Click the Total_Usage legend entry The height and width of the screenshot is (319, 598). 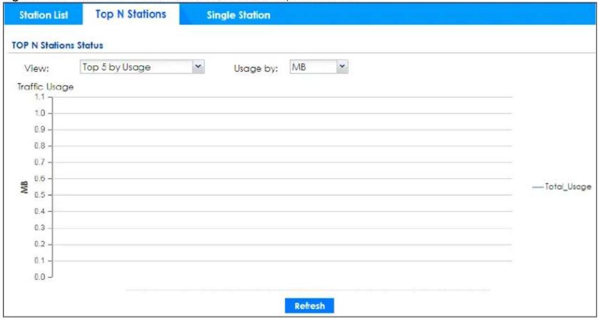[562, 186]
